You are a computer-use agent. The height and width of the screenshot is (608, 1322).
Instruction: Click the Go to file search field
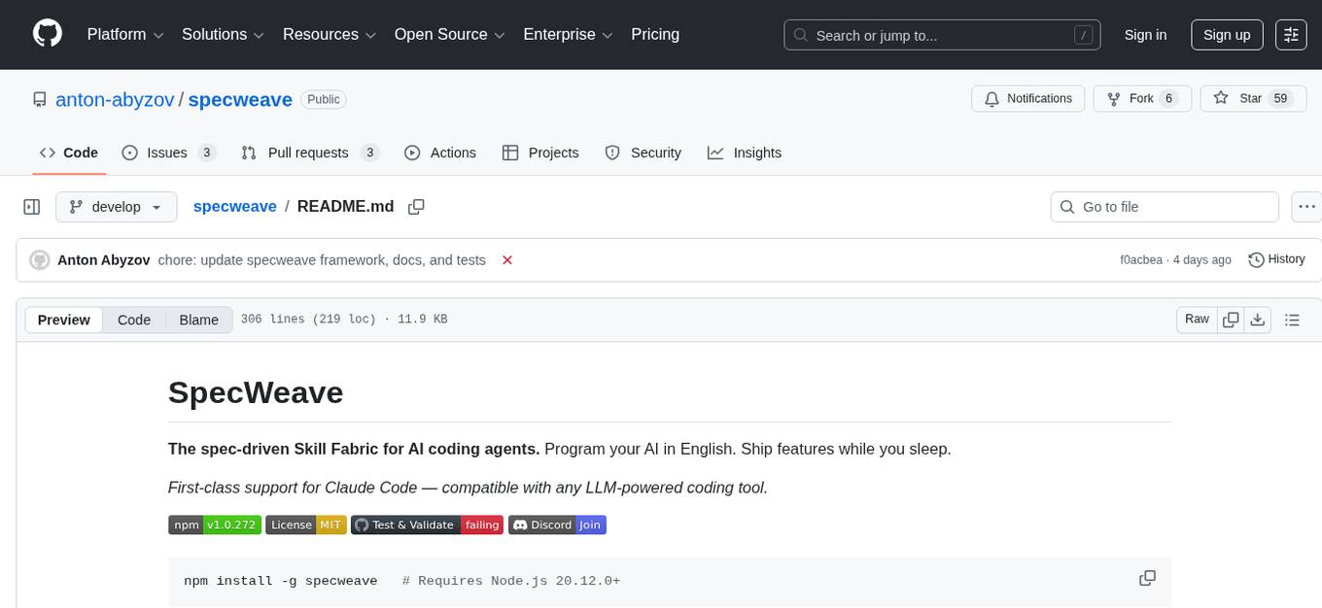[1164, 206]
